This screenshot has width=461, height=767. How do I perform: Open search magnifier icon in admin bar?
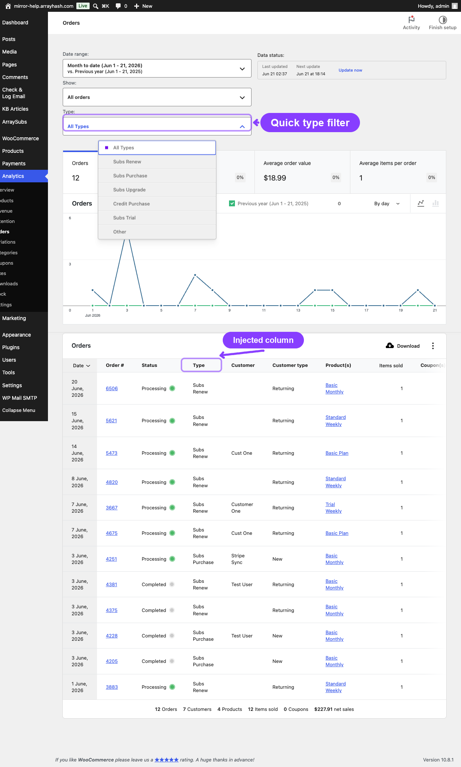[96, 6]
